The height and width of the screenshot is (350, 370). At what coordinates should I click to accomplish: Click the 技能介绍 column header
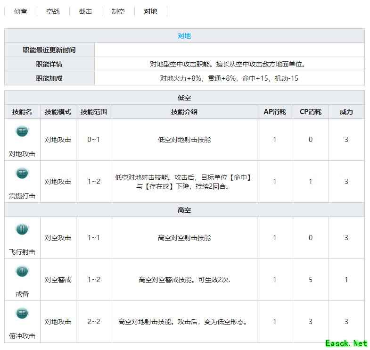[184, 112]
